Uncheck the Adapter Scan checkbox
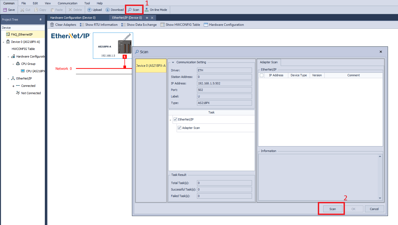Image resolution: width=398 pixels, height=225 pixels. click(179, 128)
